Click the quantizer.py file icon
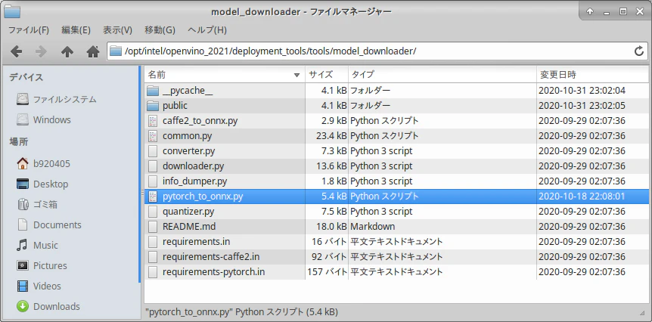This screenshot has height=322, width=652. pos(153,212)
